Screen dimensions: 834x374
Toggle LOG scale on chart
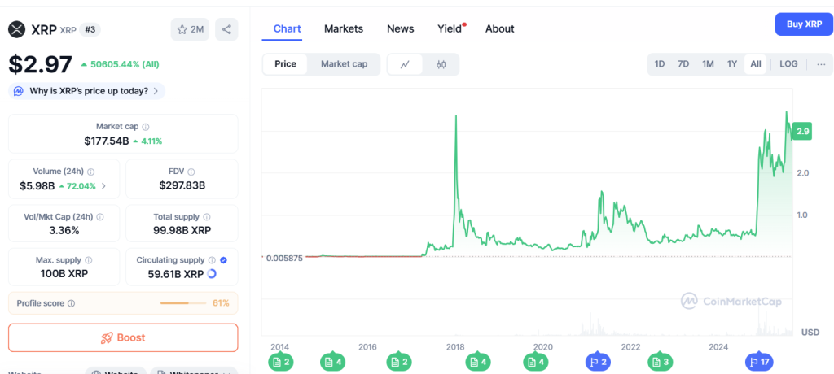(x=788, y=64)
